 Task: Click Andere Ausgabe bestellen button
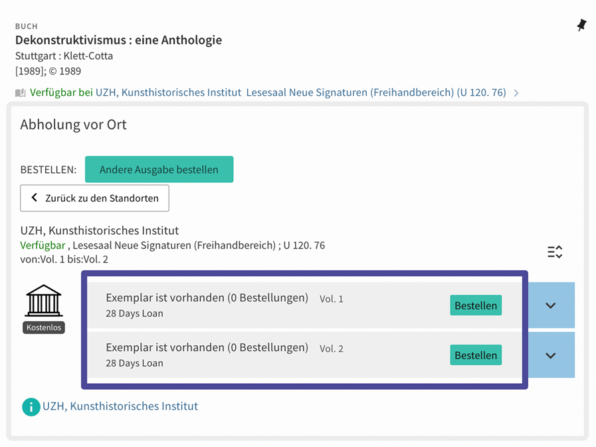tap(159, 170)
